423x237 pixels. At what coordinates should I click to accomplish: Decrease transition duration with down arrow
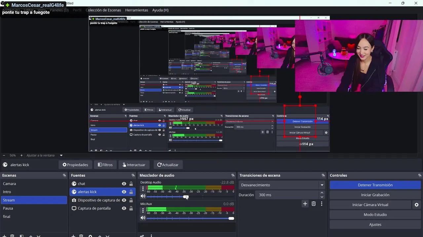tap(322, 197)
